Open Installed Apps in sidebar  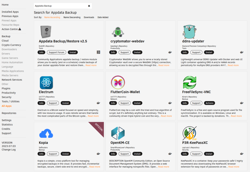click(x=10, y=12)
